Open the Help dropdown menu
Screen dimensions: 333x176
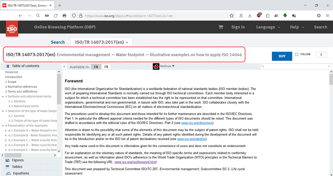click(297, 27)
